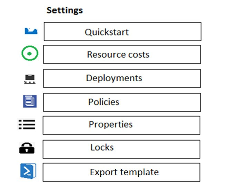229x186 pixels.
Task: Go to the Properties entry
Action: click(121, 125)
